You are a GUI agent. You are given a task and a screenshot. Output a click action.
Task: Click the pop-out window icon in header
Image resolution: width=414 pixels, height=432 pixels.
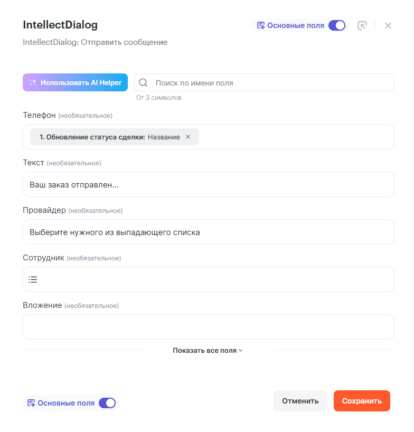pos(362,25)
